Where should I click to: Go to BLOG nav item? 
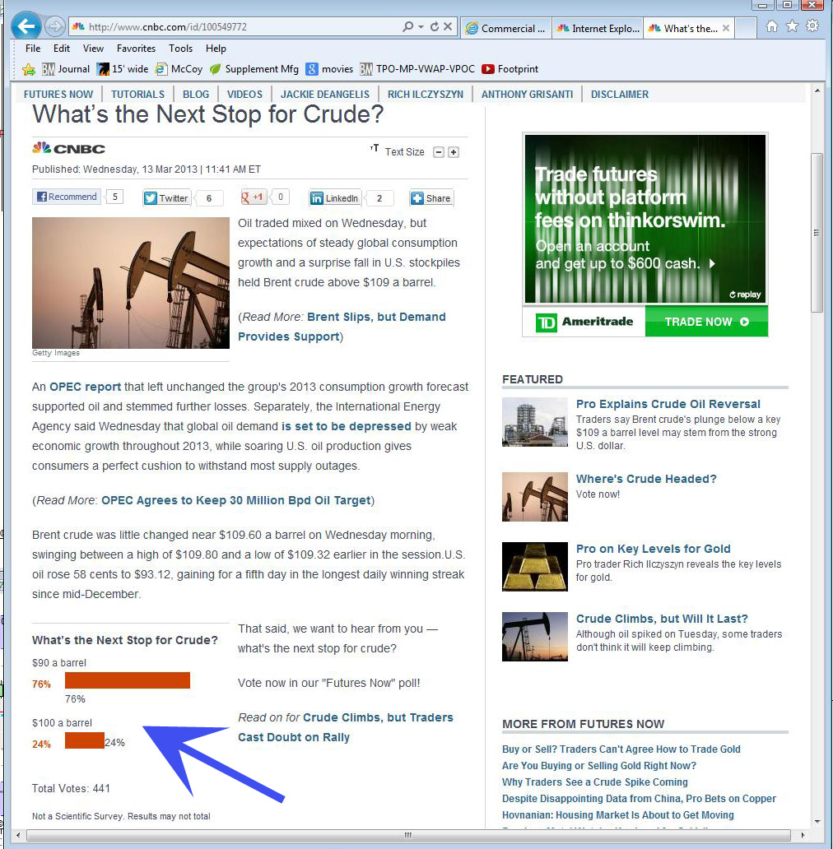click(196, 95)
